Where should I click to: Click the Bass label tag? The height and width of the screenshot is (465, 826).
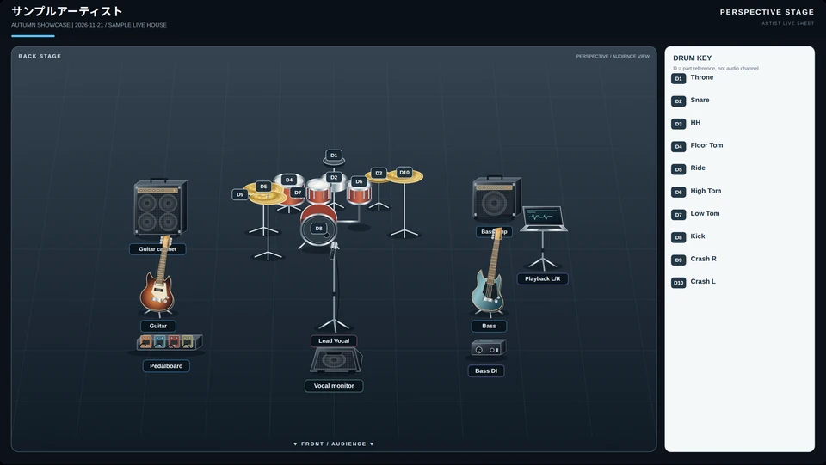coord(489,326)
